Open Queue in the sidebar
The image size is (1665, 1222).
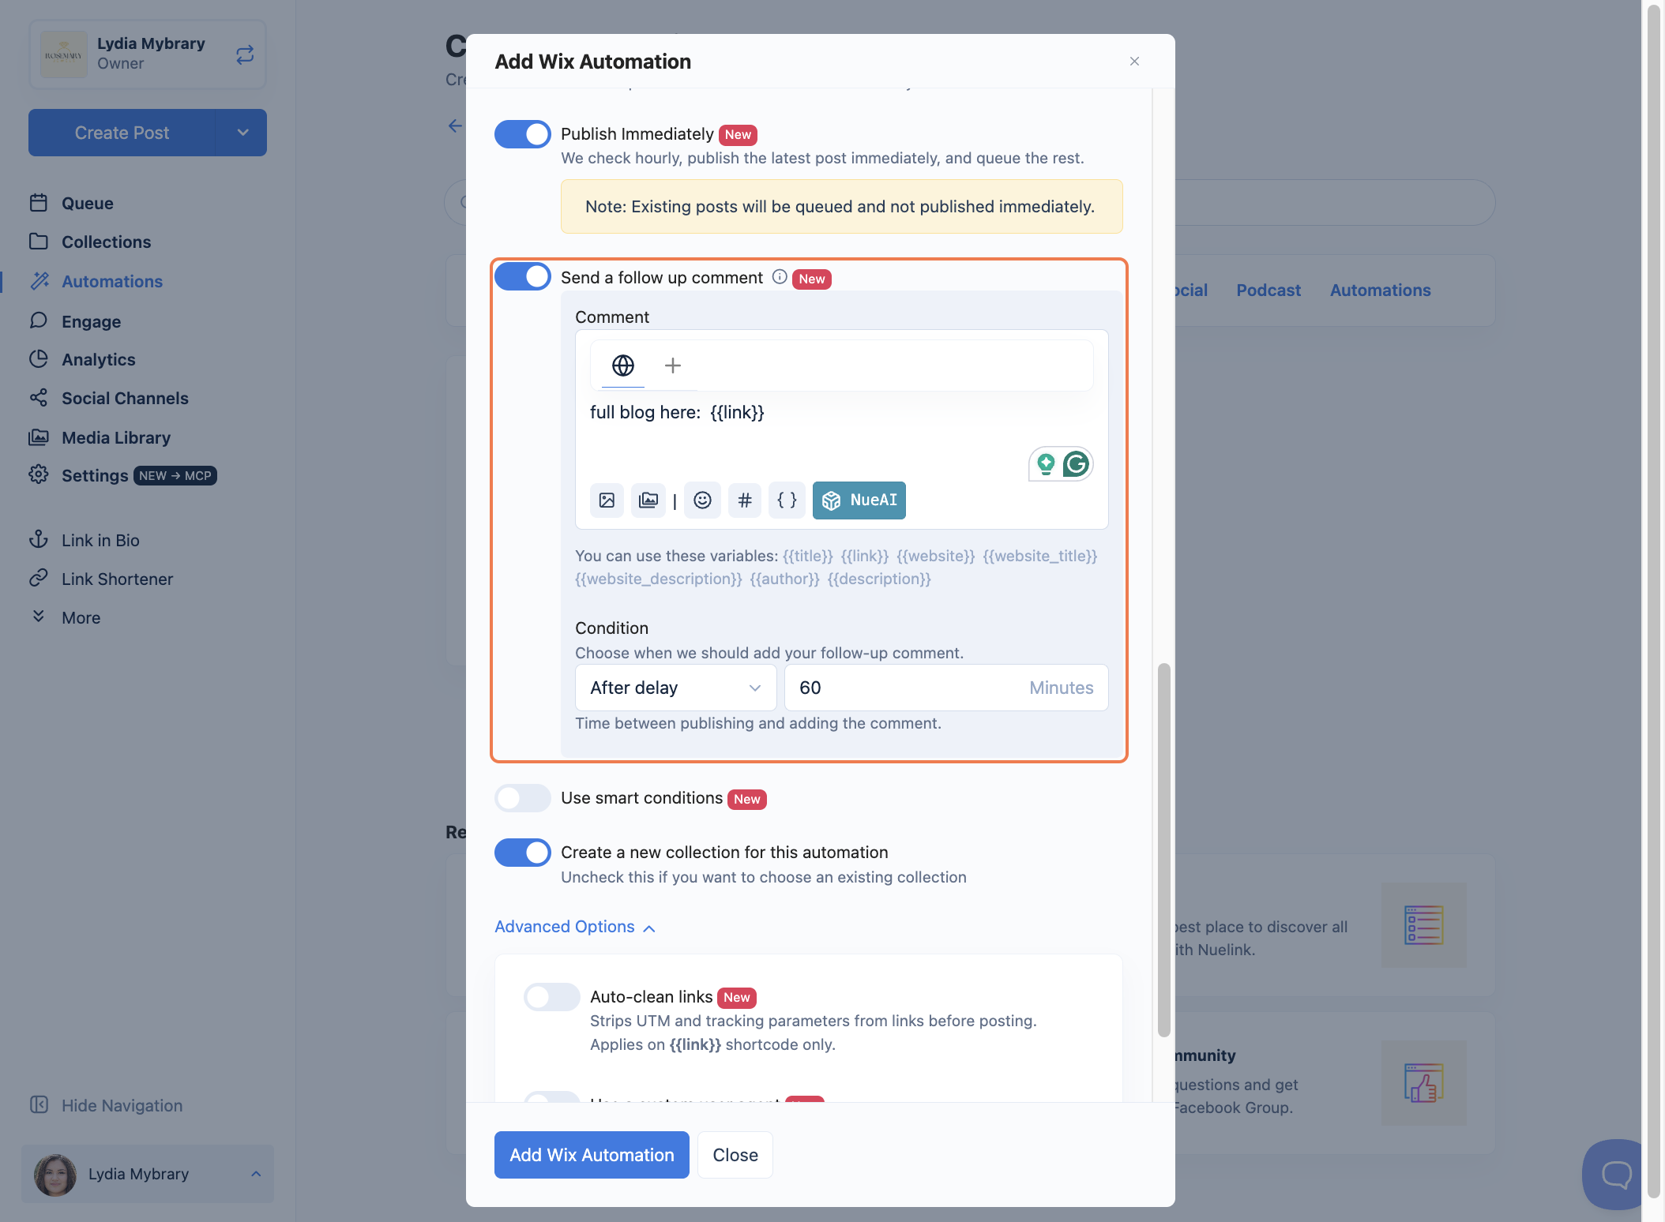88,203
